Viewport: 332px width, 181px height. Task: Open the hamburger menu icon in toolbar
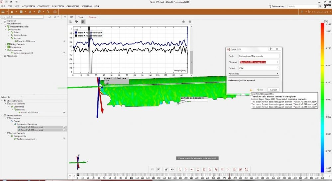tap(3, 12)
